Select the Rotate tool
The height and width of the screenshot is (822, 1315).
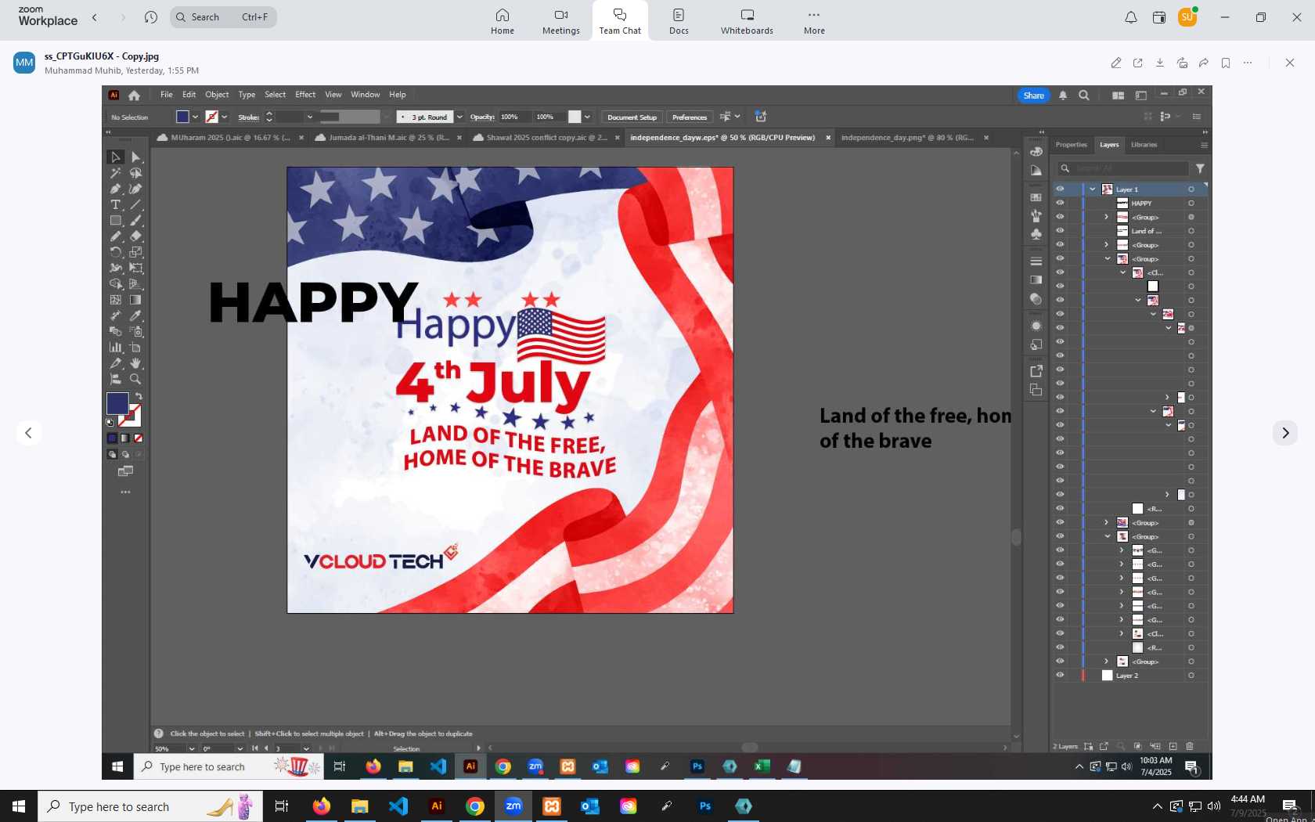click(x=116, y=252)
